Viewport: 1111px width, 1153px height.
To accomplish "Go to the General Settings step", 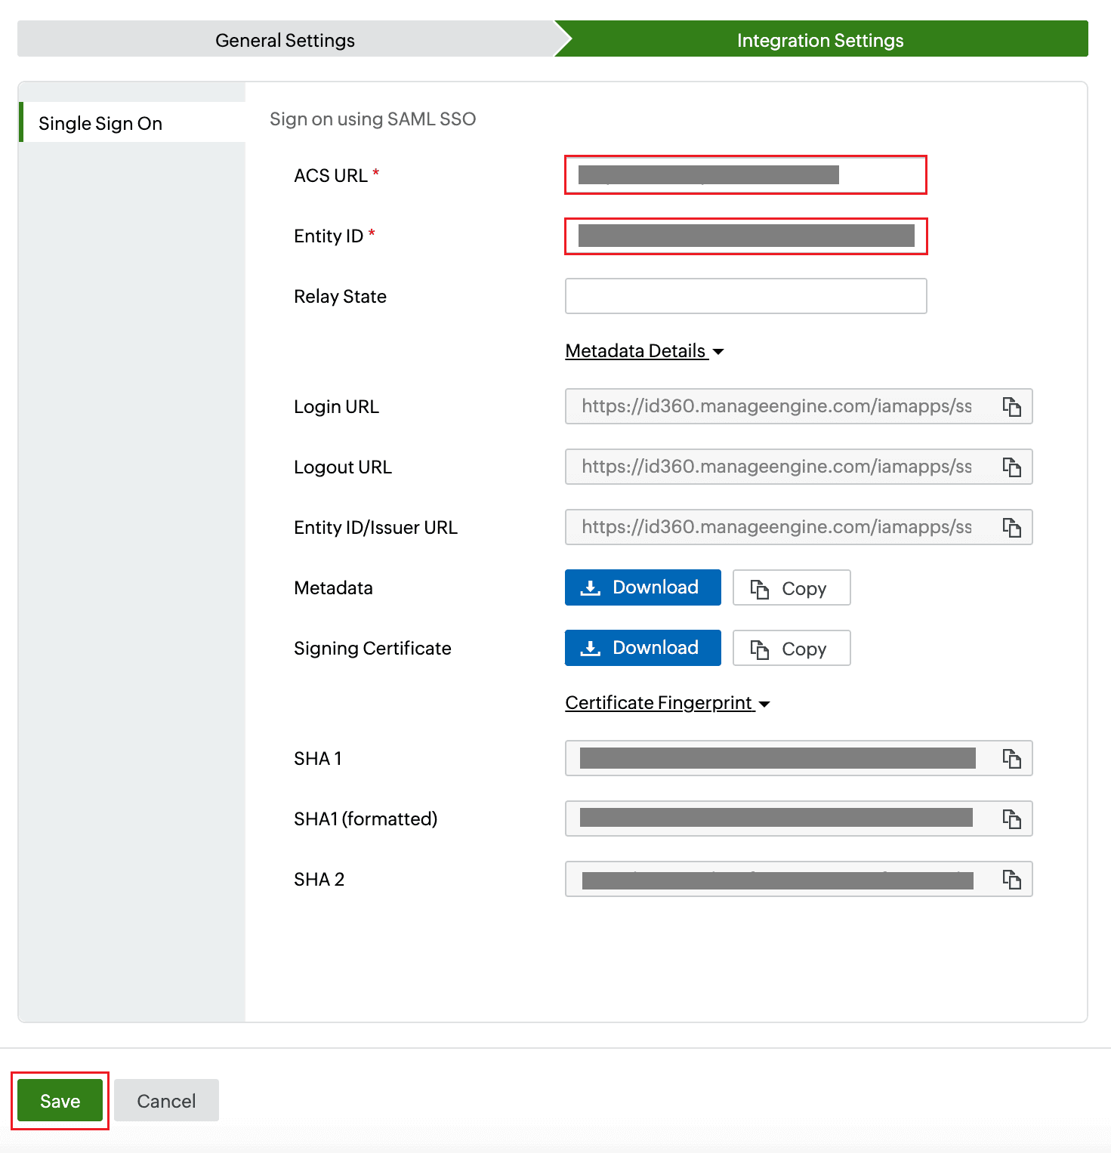I will 285,39.
